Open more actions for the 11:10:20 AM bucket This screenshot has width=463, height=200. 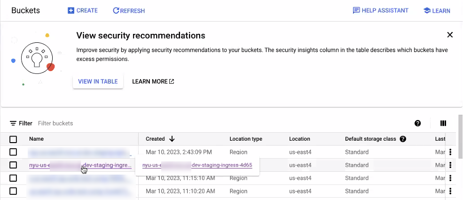pos(450,191)
